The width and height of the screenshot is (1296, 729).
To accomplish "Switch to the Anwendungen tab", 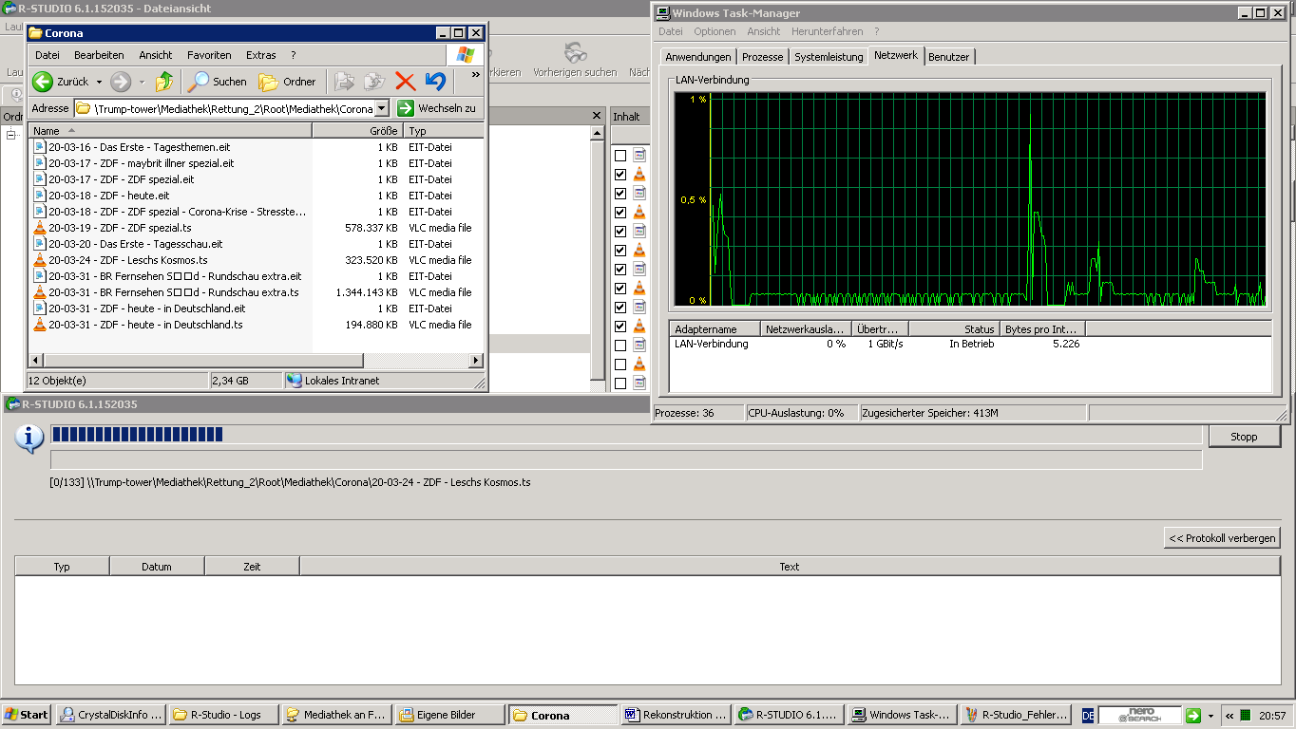I will pyautogui.click(x=698, y=57).
